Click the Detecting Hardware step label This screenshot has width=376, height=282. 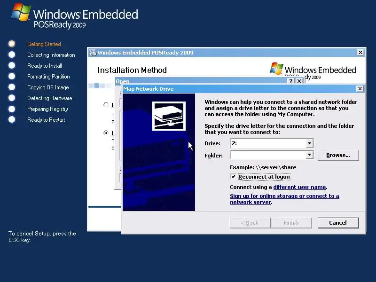[50, 98]
